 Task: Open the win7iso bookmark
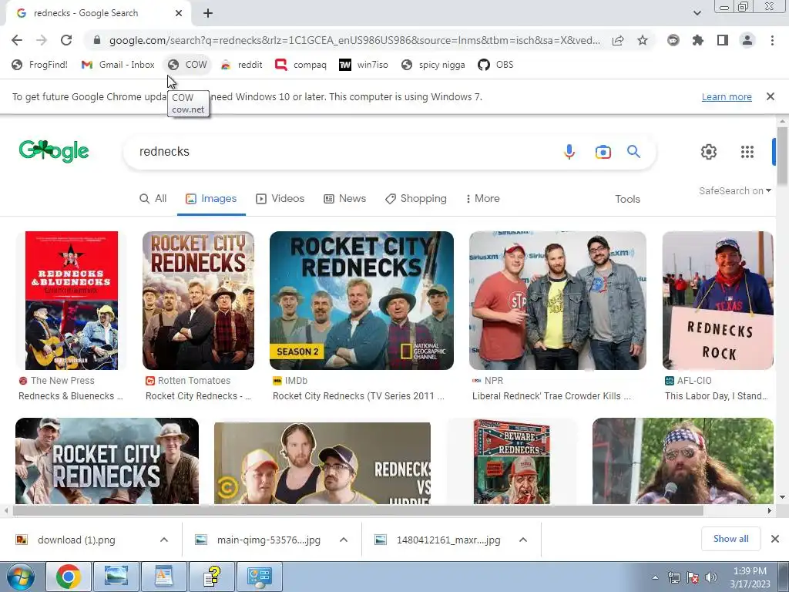[x=364, y=65]
